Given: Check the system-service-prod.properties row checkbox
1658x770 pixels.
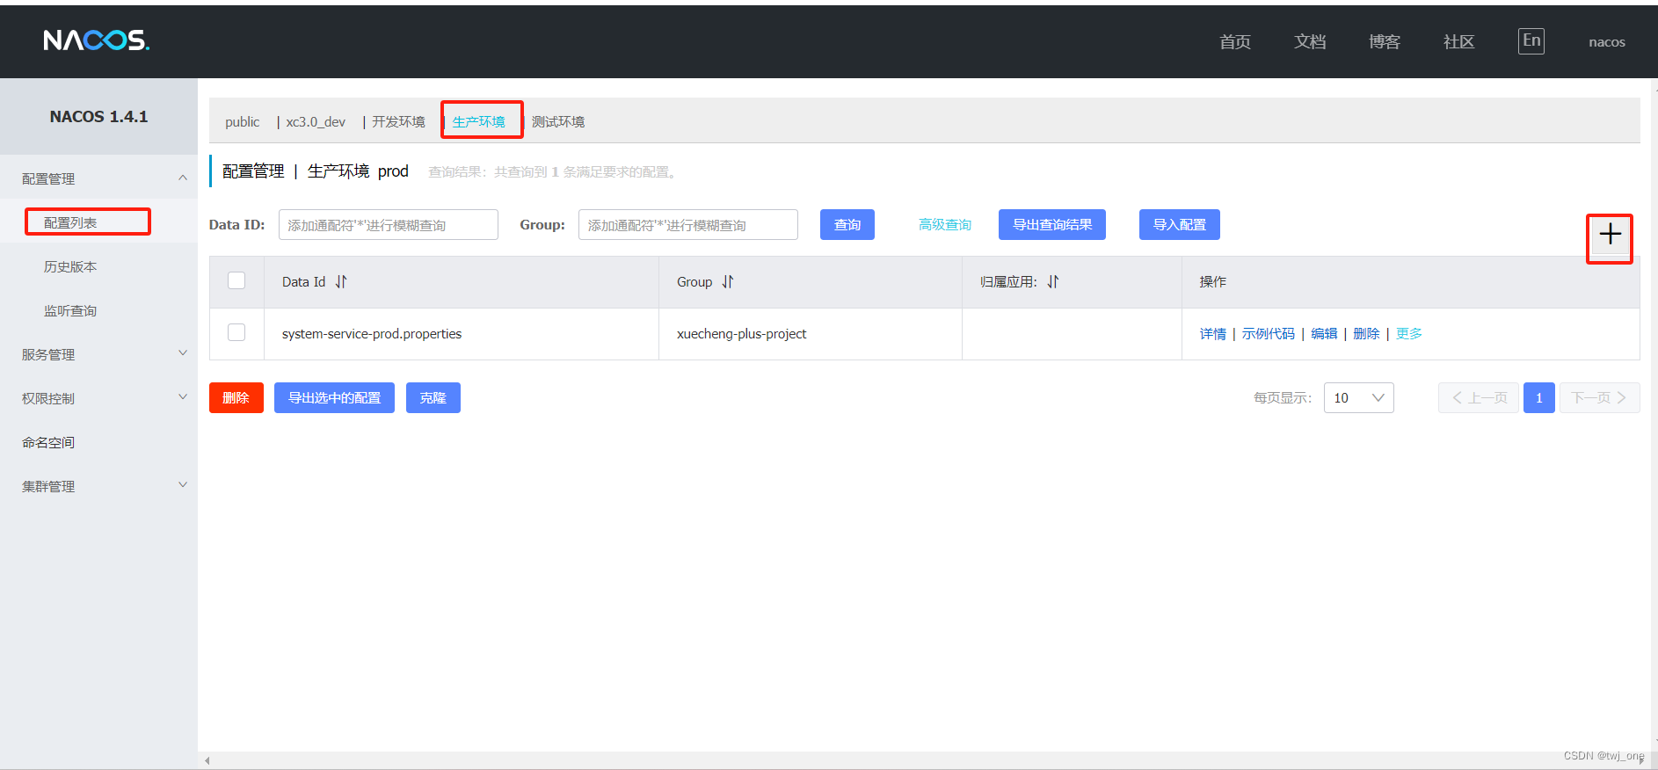Looking at the screenshot, I should point(236,332).
